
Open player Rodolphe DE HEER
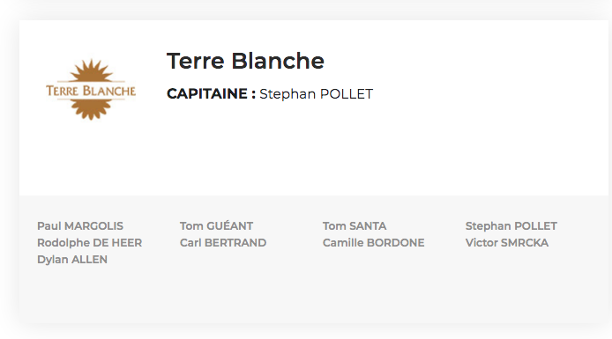[89, 243]
